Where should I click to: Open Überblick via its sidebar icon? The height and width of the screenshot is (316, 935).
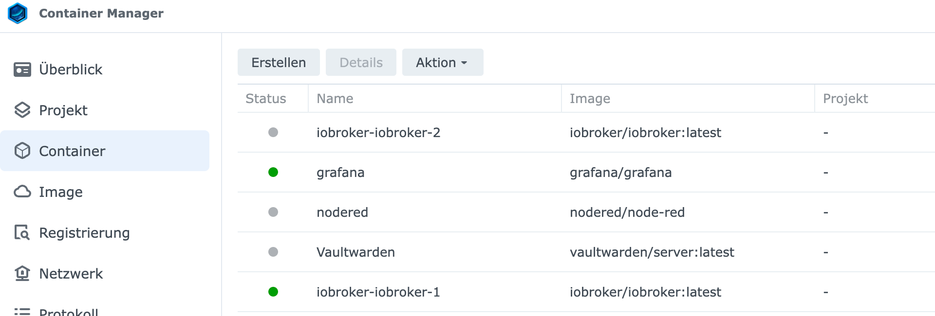point(22,70)
